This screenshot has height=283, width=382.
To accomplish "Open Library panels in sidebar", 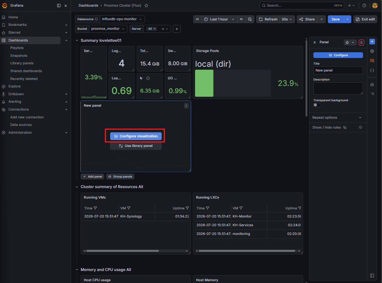I will pos(22,63).
